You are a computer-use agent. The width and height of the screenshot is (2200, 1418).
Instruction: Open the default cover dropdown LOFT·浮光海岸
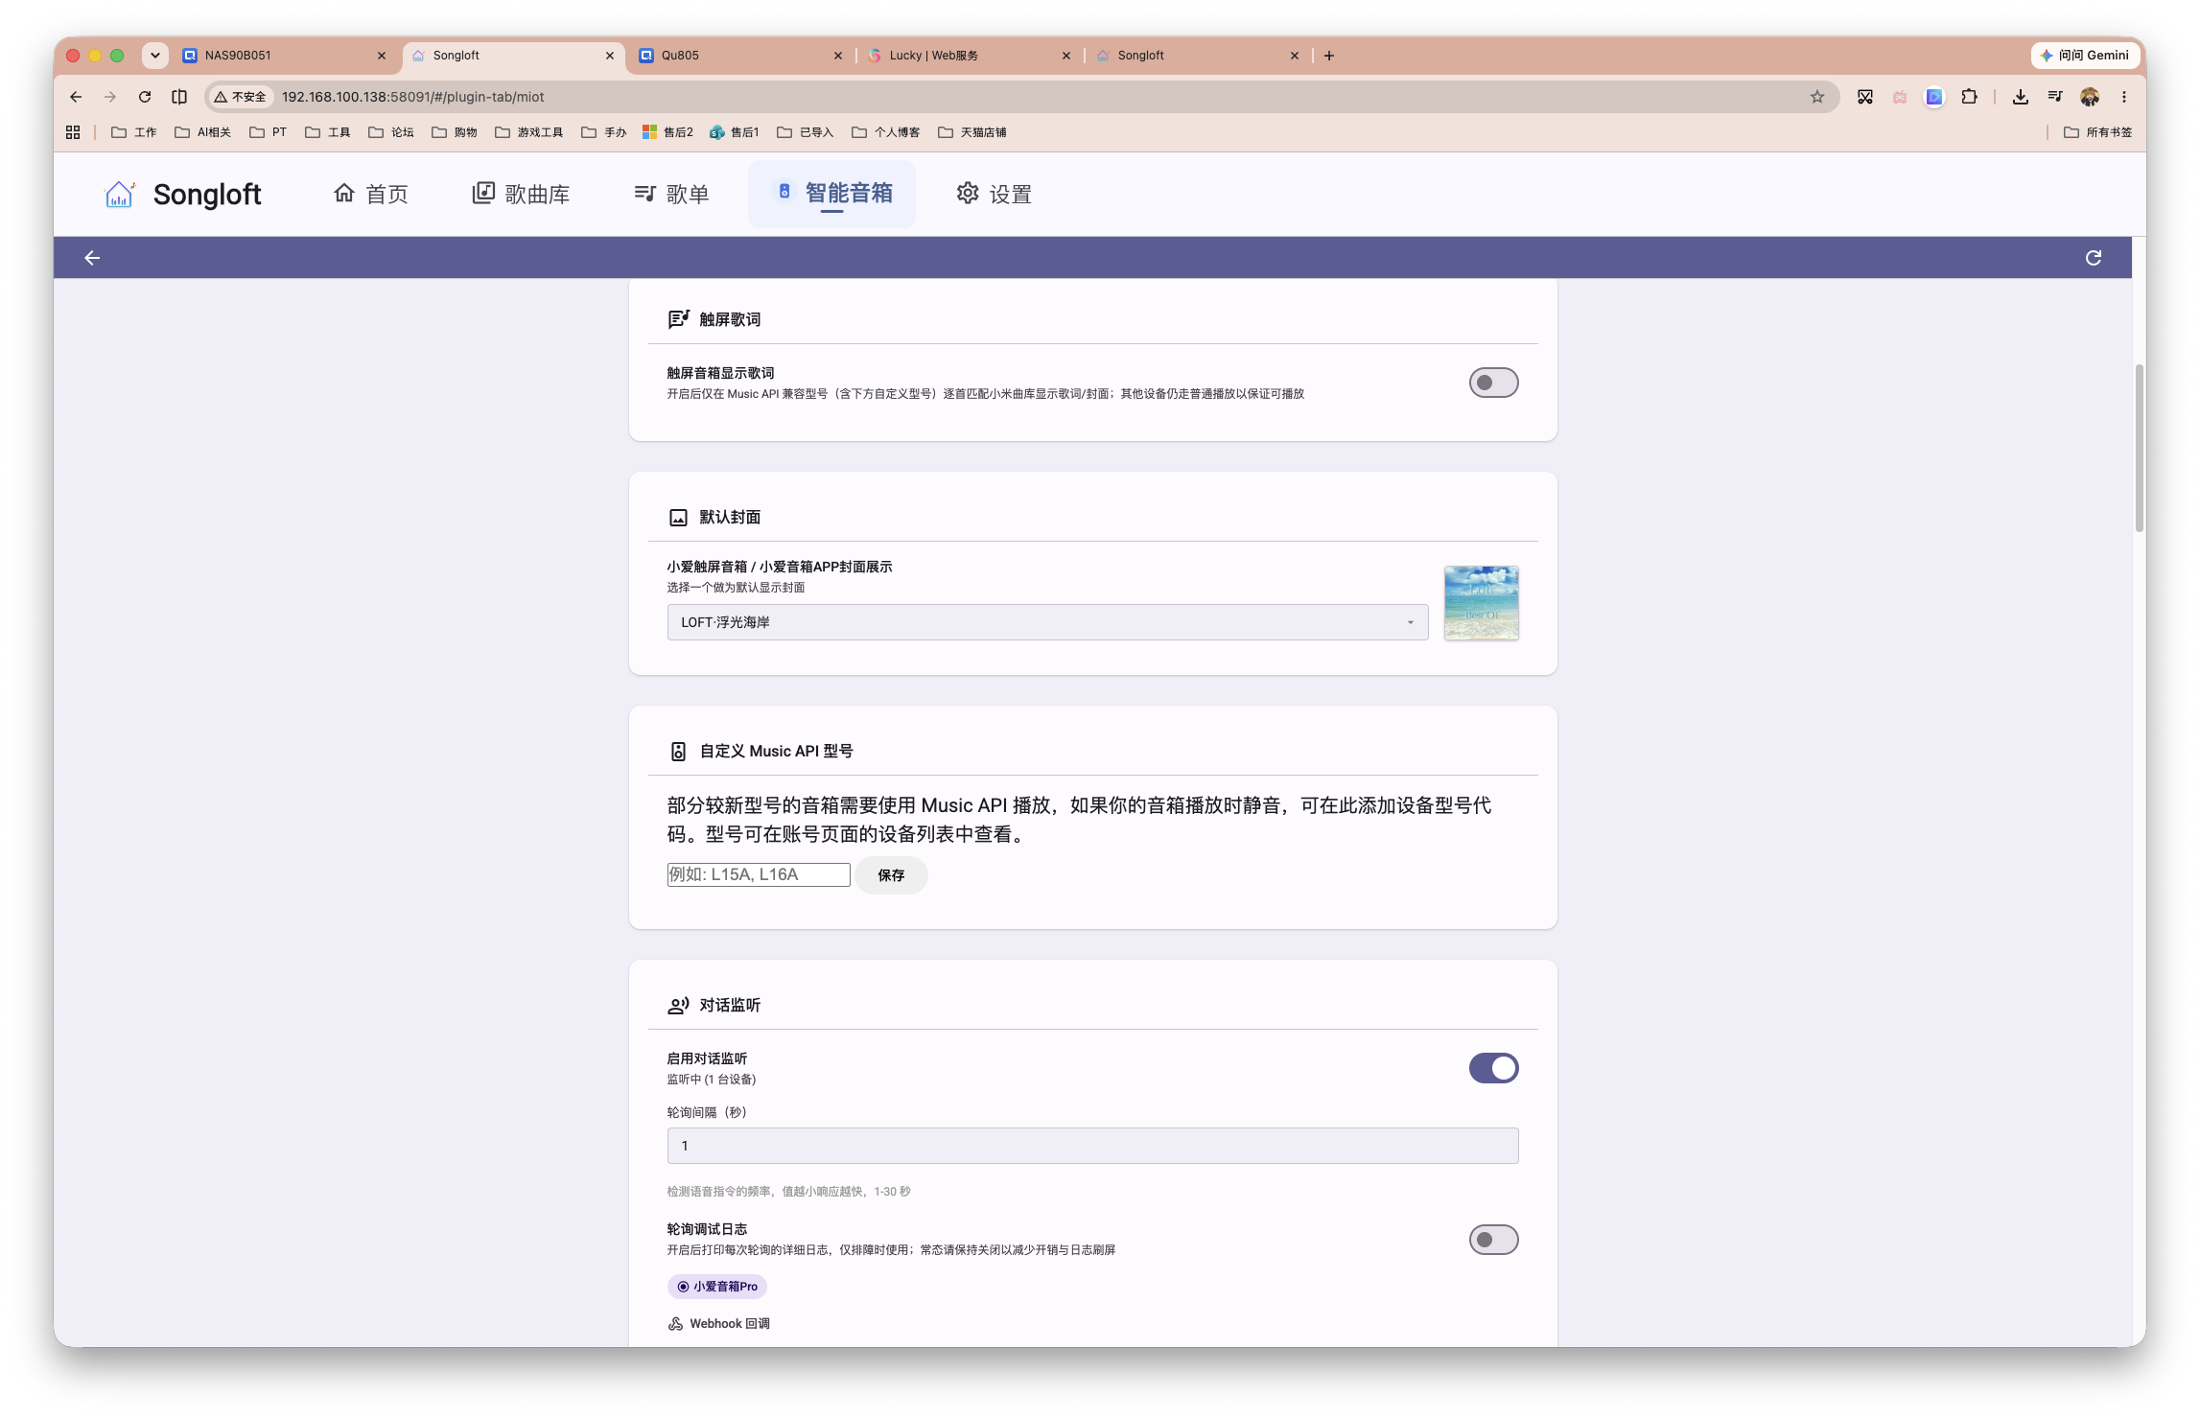click(x=1047, y=622)
